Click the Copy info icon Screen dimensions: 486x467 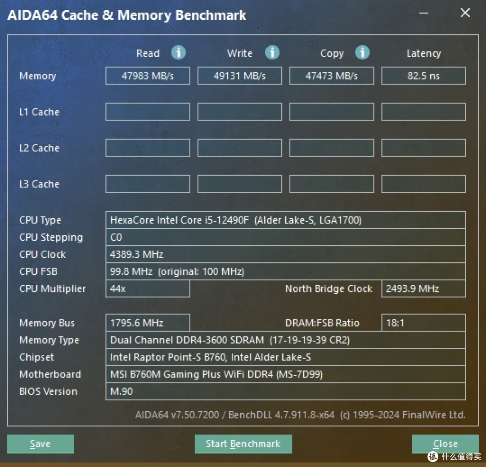[362, 52]
